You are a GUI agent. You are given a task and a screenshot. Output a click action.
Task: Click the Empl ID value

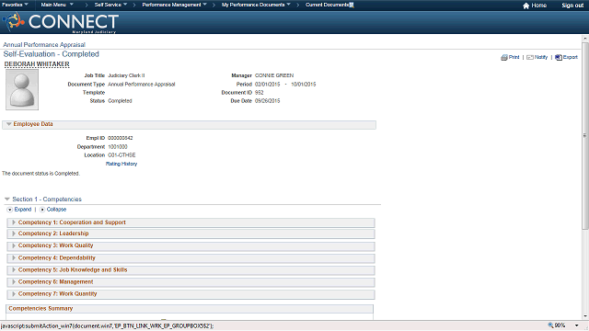click(x=121, y=138)
